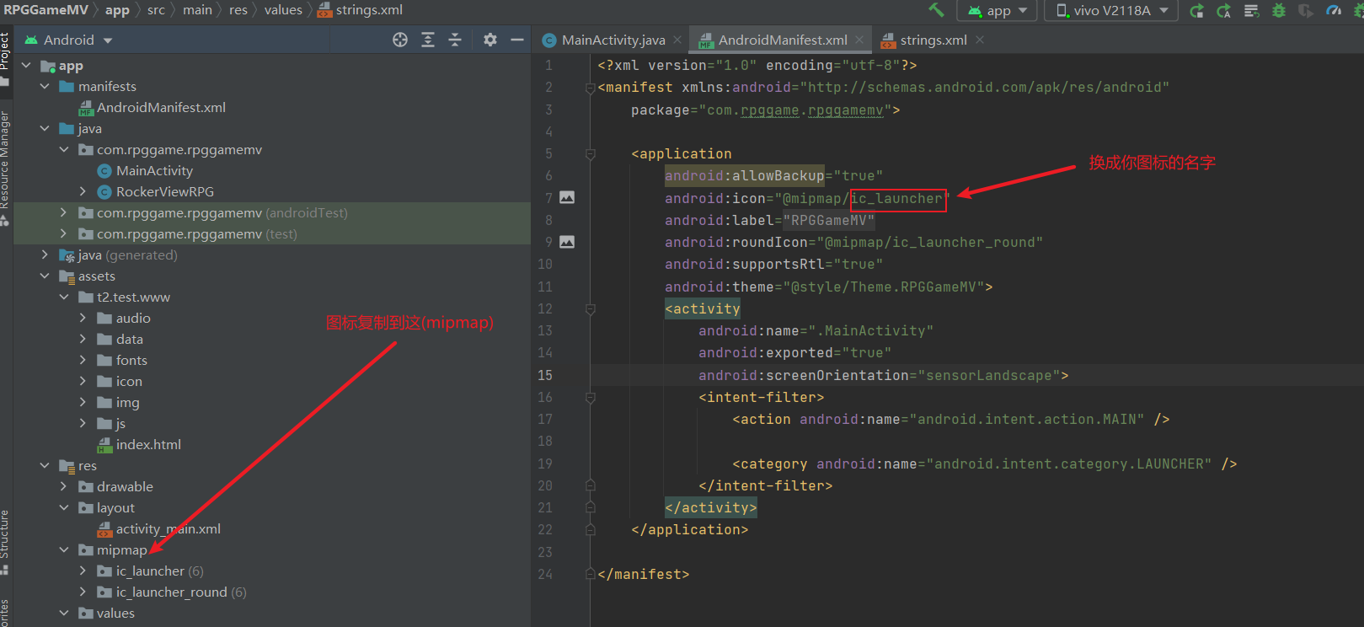
Task: Hide the Project panel with minus icon
Action: (517, 40)
